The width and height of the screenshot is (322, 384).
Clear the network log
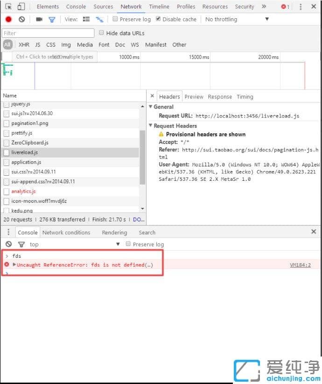click(21, 19)
